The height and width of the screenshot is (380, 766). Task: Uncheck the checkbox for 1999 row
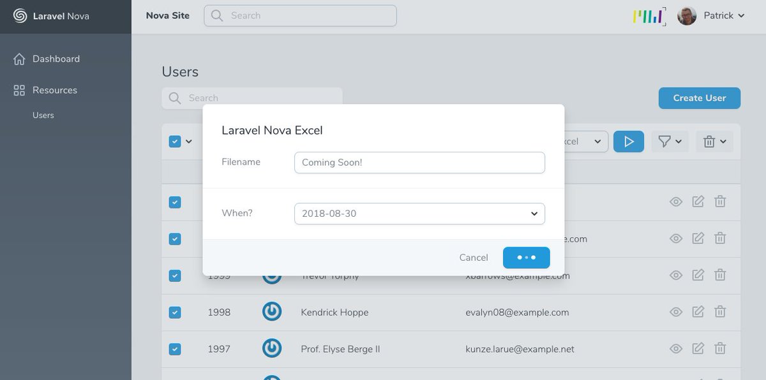(x=175, y=276)
